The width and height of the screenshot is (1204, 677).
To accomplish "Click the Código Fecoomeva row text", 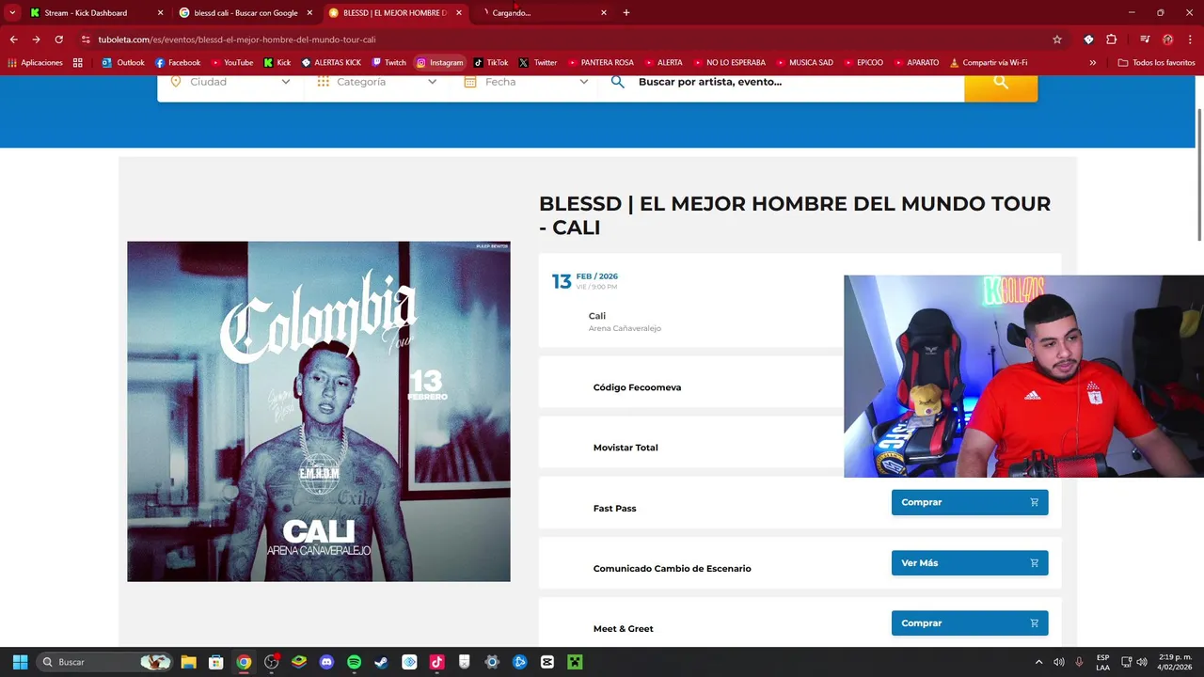I will (637, 387).
